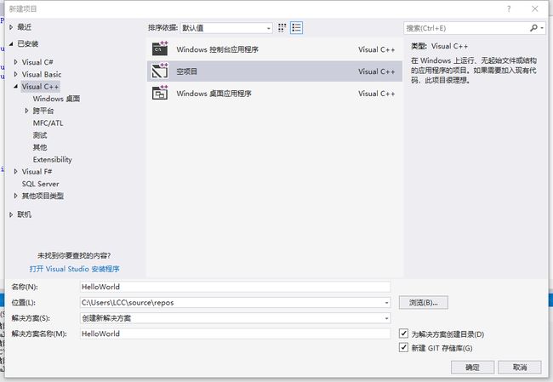This screenshot has width=553, height=382.
Task: Open the solution option dropdown
Action: [x=386, y=318]
